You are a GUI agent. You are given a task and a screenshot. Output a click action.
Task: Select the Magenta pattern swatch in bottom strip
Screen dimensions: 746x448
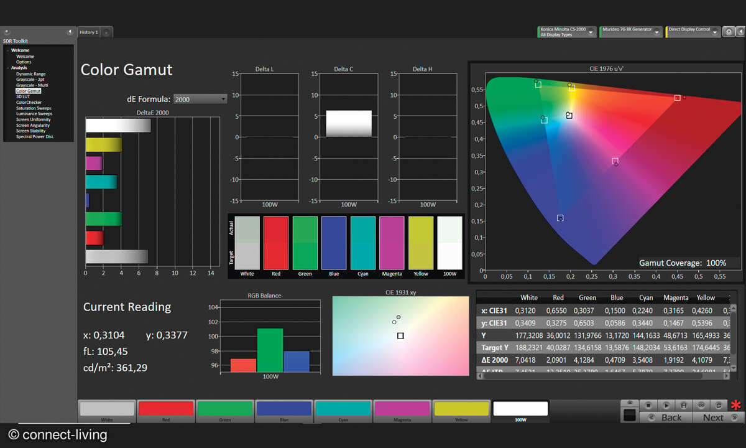[x=402, y=411]
